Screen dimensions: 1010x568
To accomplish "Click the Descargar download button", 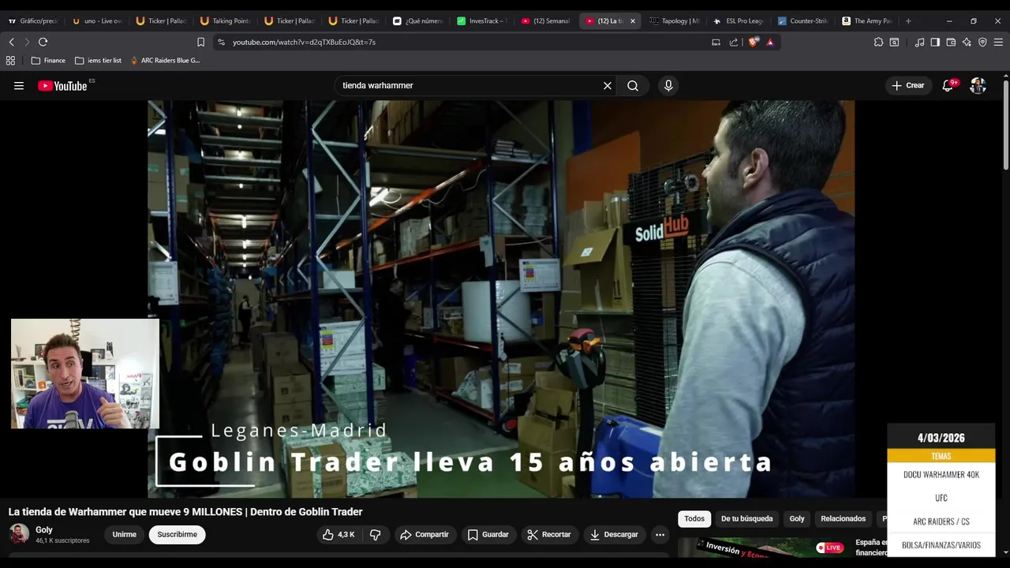I will pos(614,535).
